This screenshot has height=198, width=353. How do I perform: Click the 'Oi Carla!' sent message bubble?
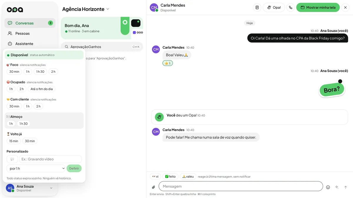tap(298, 38)
